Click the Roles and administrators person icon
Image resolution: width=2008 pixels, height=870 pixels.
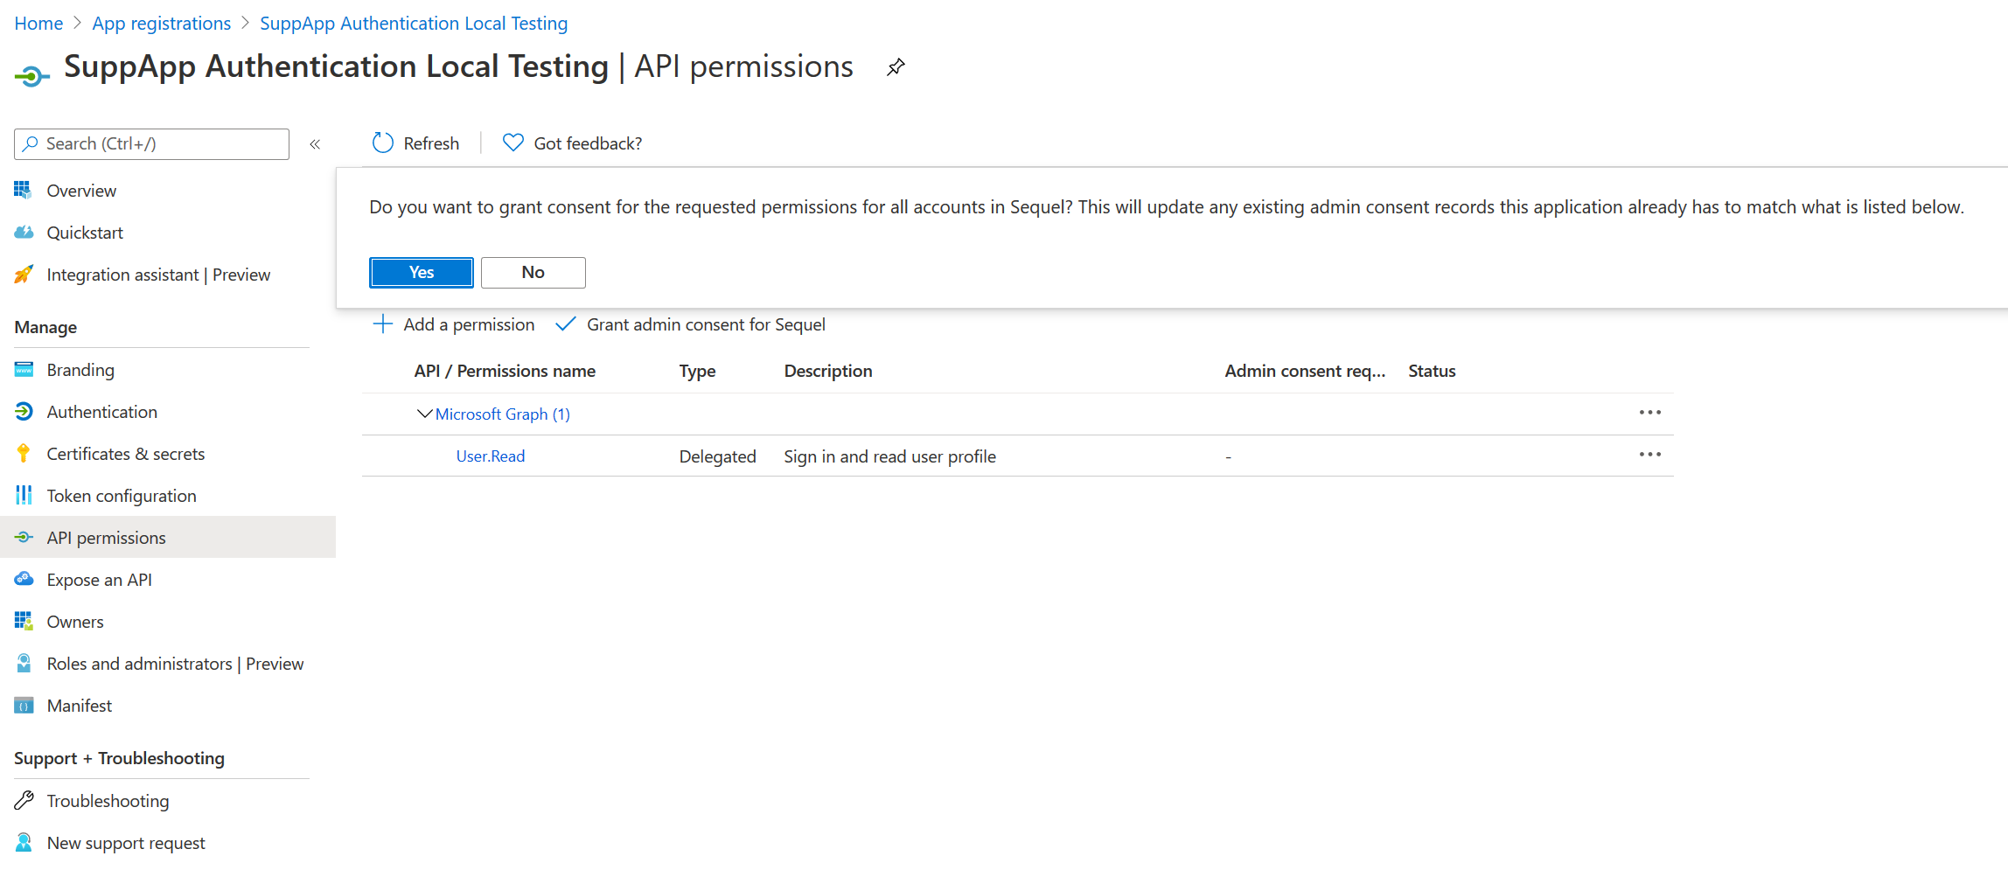24,663
